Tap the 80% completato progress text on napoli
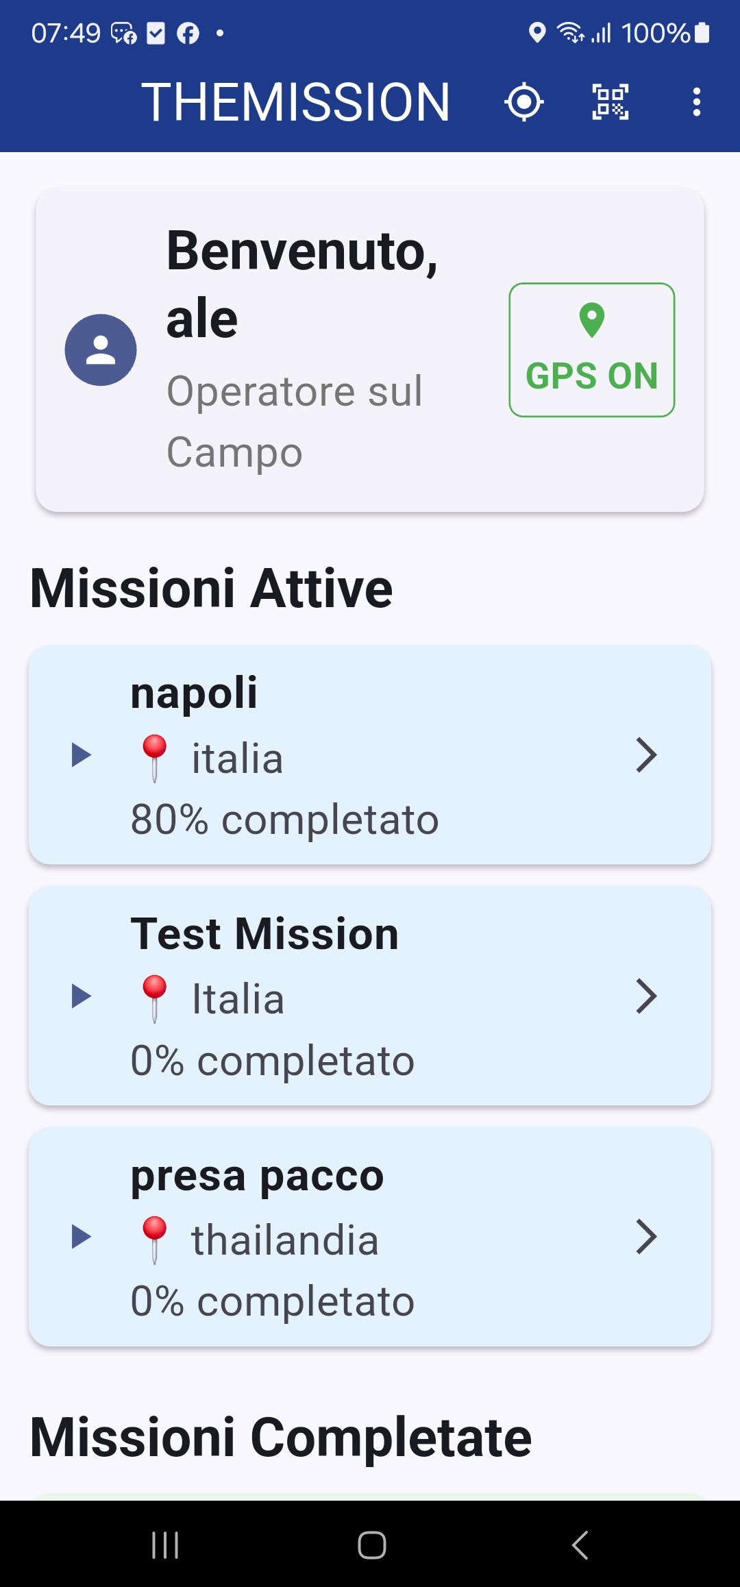 [x=284, y=818]
